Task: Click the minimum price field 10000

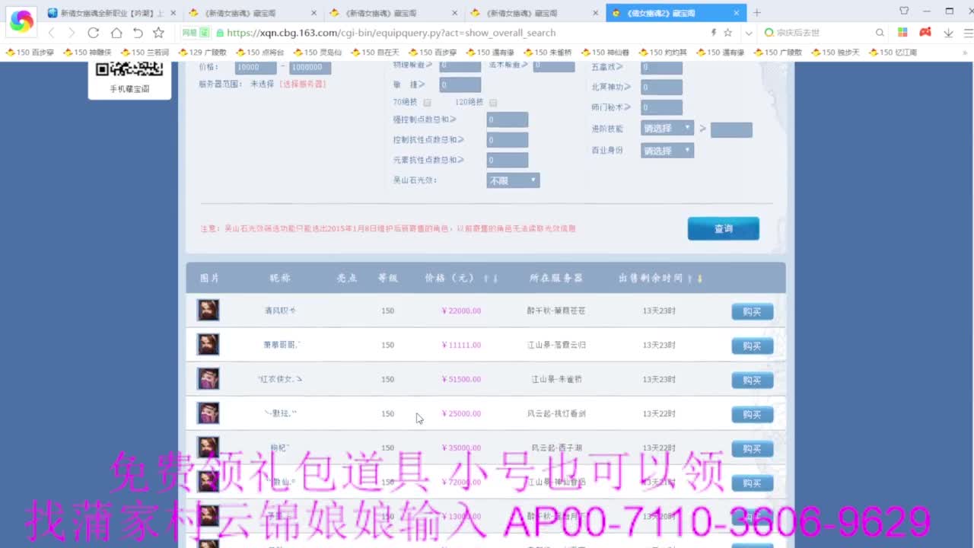Action: pyautogui.click(x=256, y=67)
